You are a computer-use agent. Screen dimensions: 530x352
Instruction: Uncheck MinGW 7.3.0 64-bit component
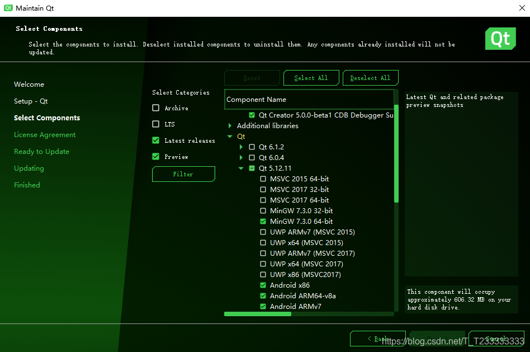point(263,222)
